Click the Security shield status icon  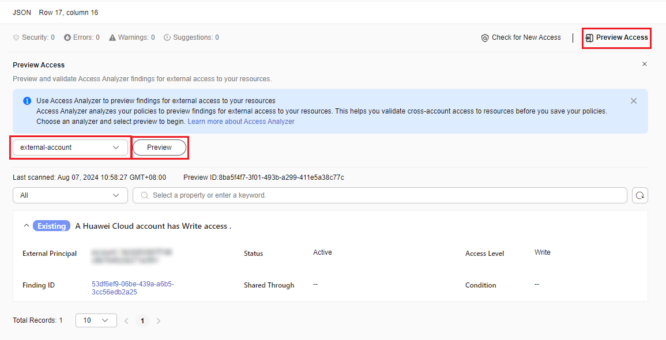[16, 37]
